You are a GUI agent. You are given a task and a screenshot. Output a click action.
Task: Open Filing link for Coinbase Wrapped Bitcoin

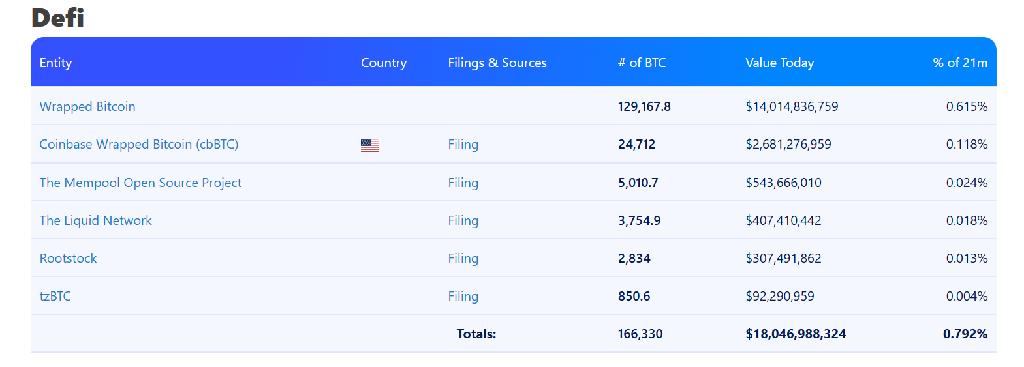click(463, 144)
